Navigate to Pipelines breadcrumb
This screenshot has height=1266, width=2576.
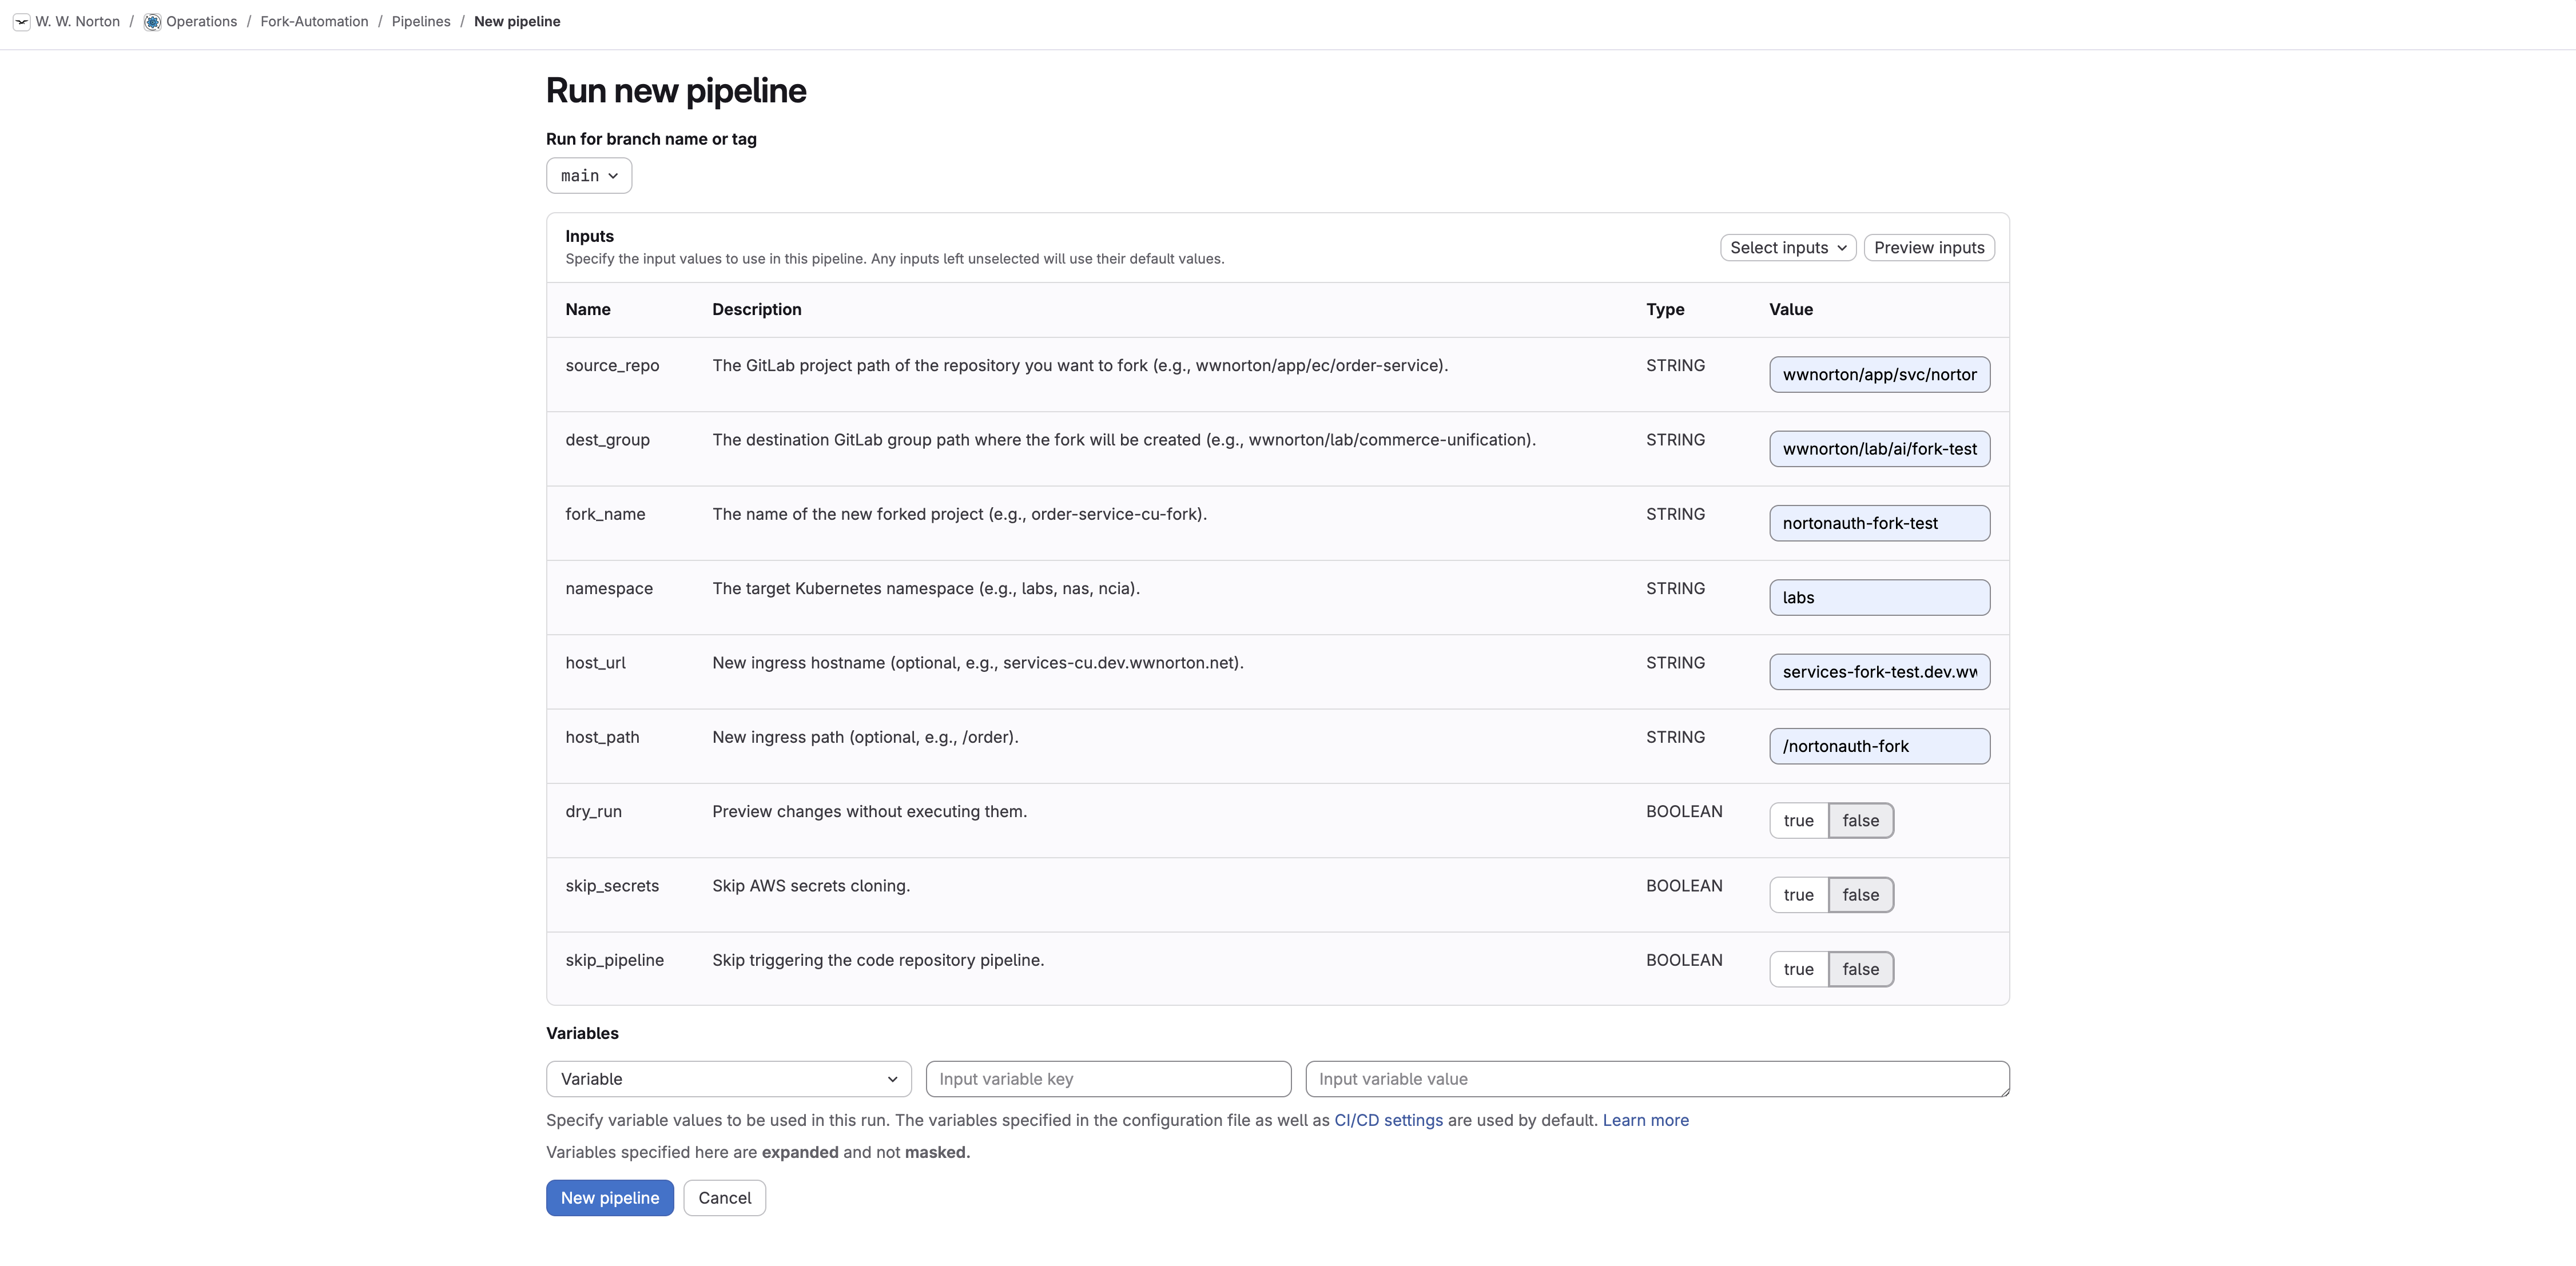click(421, 22)
